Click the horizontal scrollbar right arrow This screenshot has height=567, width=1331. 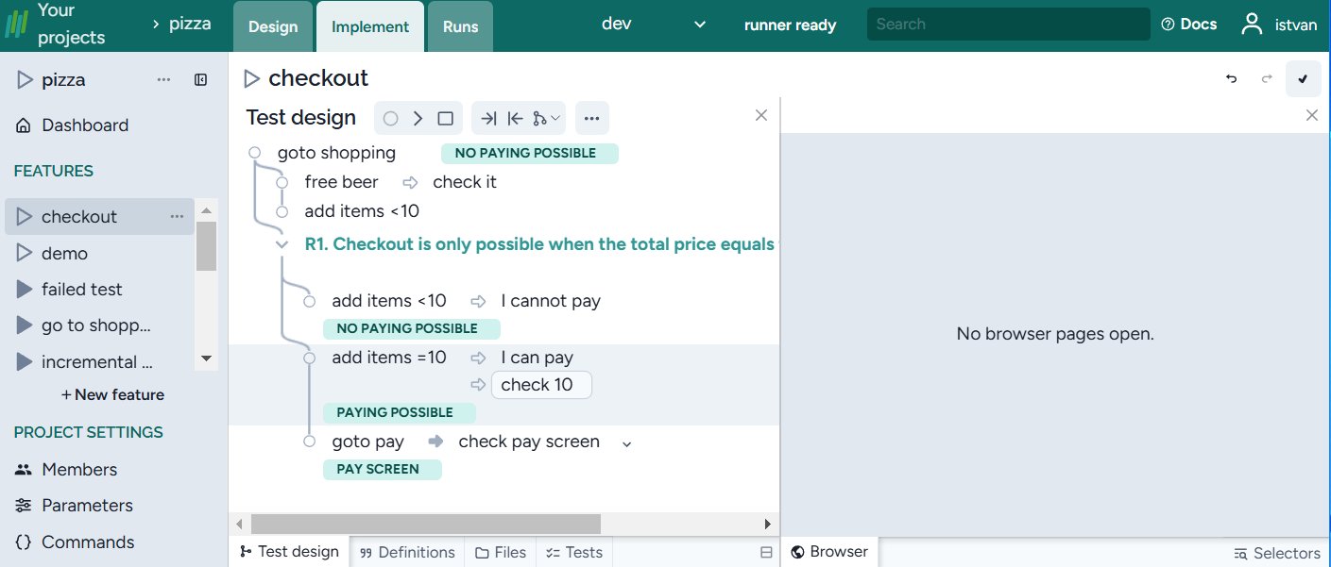click(768, 524)
